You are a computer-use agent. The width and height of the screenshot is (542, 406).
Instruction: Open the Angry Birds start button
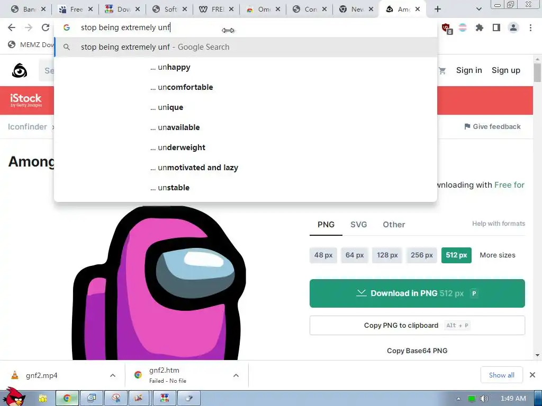tap(13, 397)
